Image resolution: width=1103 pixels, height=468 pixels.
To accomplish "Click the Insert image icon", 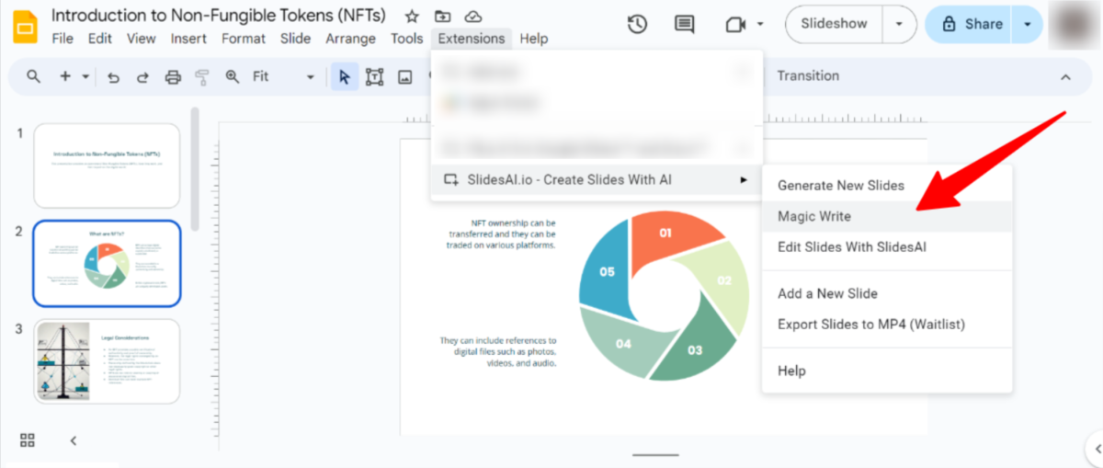I will click(404, 77).
